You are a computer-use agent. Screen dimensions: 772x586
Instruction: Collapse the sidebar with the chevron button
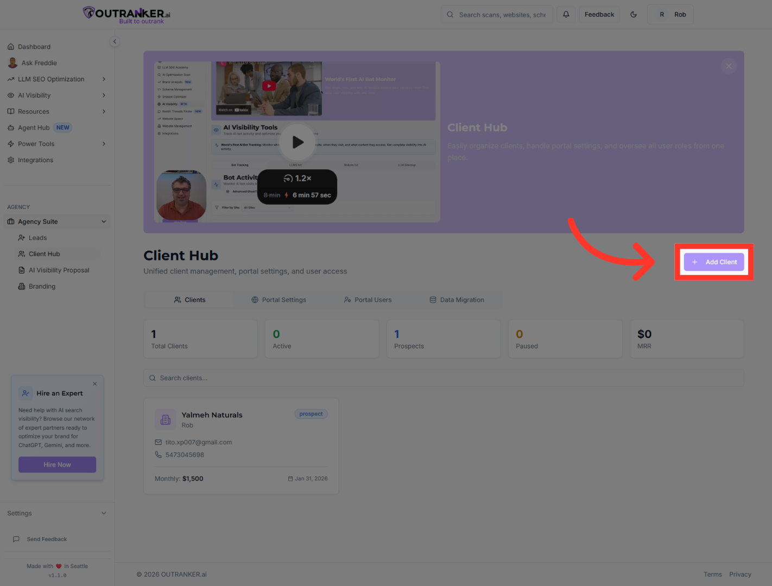tap(115, 42)
